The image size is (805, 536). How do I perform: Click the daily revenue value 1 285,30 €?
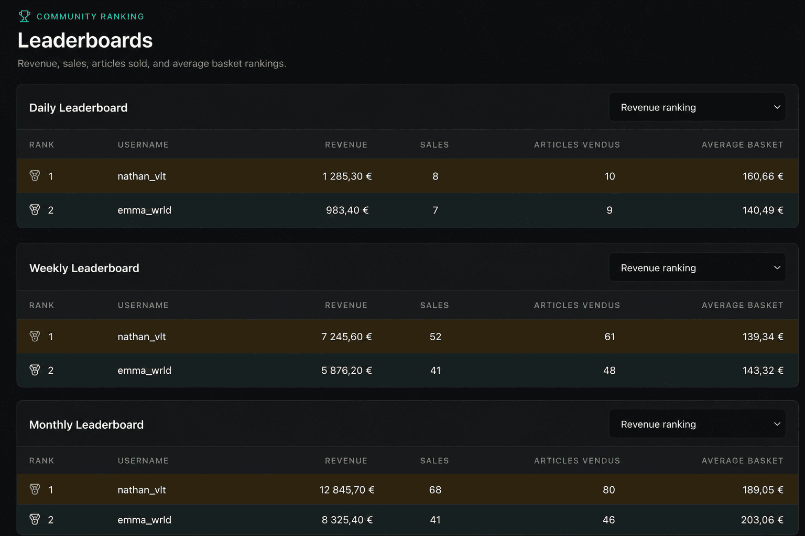(x=347, y=176)
